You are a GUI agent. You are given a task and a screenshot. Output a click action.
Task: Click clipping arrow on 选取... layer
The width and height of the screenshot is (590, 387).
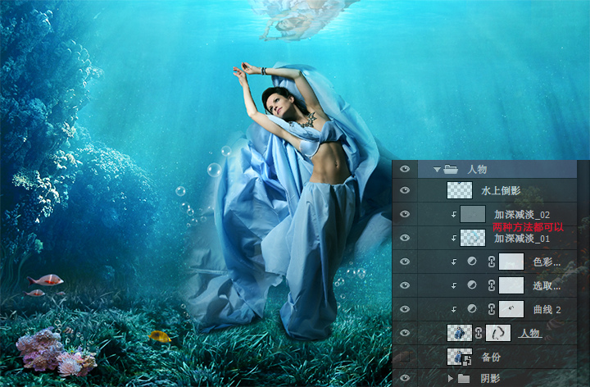coord(454,285)
